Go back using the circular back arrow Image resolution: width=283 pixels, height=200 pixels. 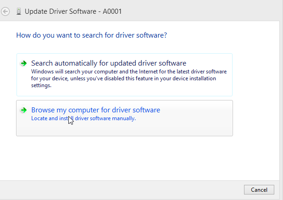[x=5, y=11]
